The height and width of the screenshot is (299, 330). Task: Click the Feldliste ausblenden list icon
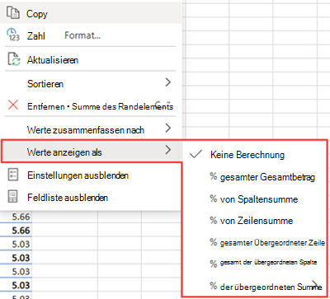[x=13, y=197]
